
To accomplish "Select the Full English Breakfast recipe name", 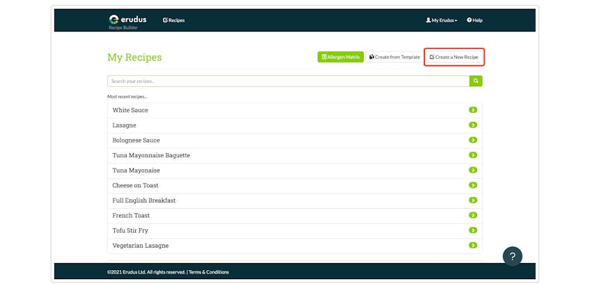I will (144, 200).
